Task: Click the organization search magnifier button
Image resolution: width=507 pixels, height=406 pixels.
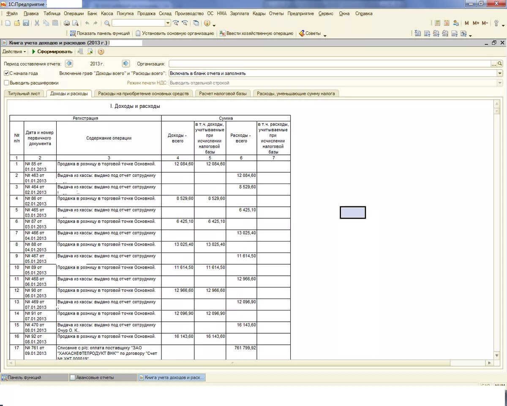Action: click(x=500, y=63)
